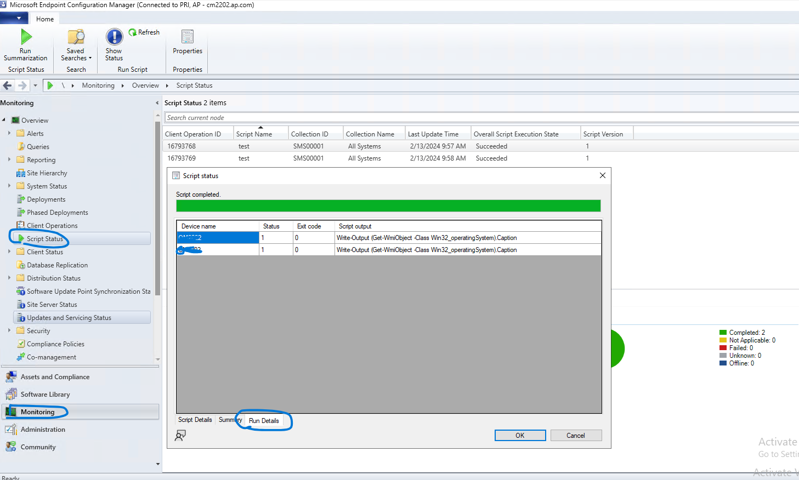This screenshot has width=799, height=480.
Task: Switch to Script Details tab
Action: (x=195, y=420)
